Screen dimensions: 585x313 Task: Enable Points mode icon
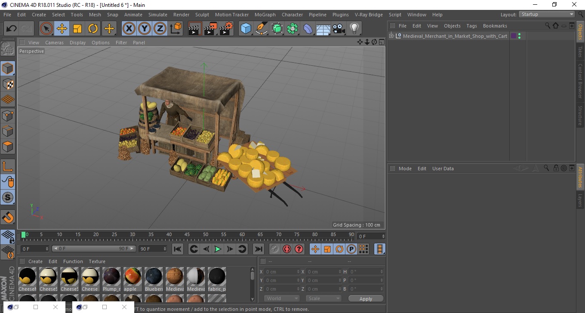[x=8, y=115]
